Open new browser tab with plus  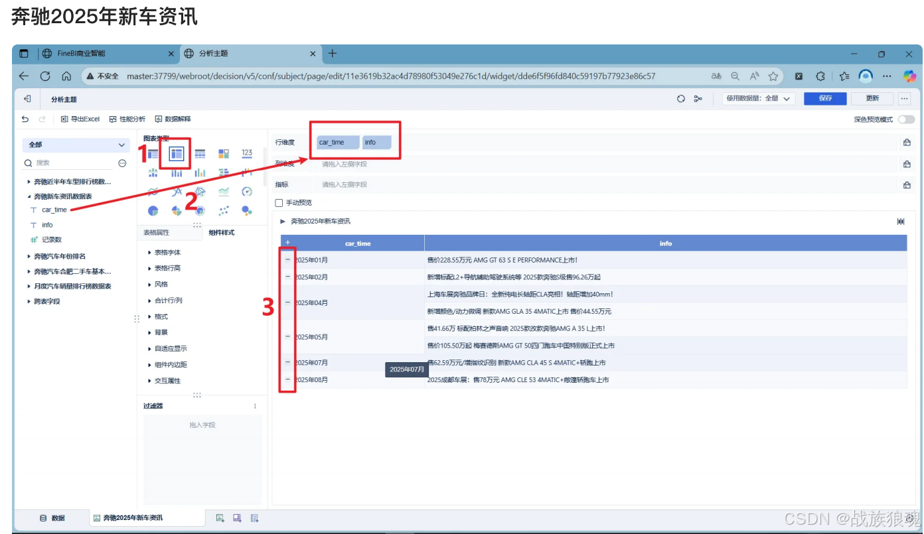(333, 54)
